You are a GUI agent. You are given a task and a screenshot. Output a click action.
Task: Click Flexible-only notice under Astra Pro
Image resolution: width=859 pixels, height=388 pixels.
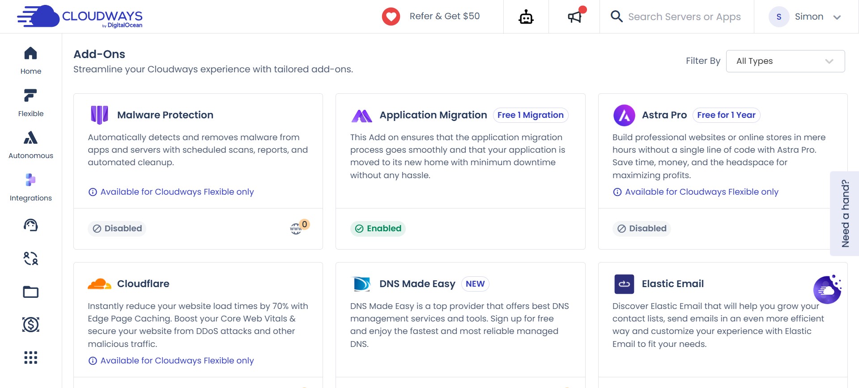point(702,192)
